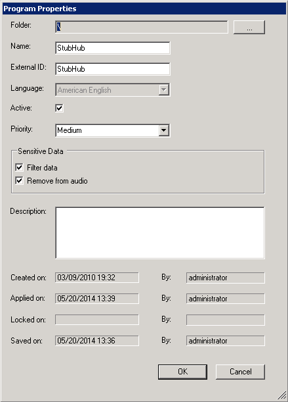The height and width of the screenshot is (402, 288).
Task: Click the Created on date field
Action: click(x=97, y=278)
